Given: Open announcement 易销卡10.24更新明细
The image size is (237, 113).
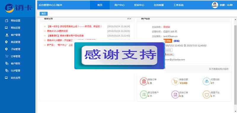Looking at the screenshot, I should [57, 31].
